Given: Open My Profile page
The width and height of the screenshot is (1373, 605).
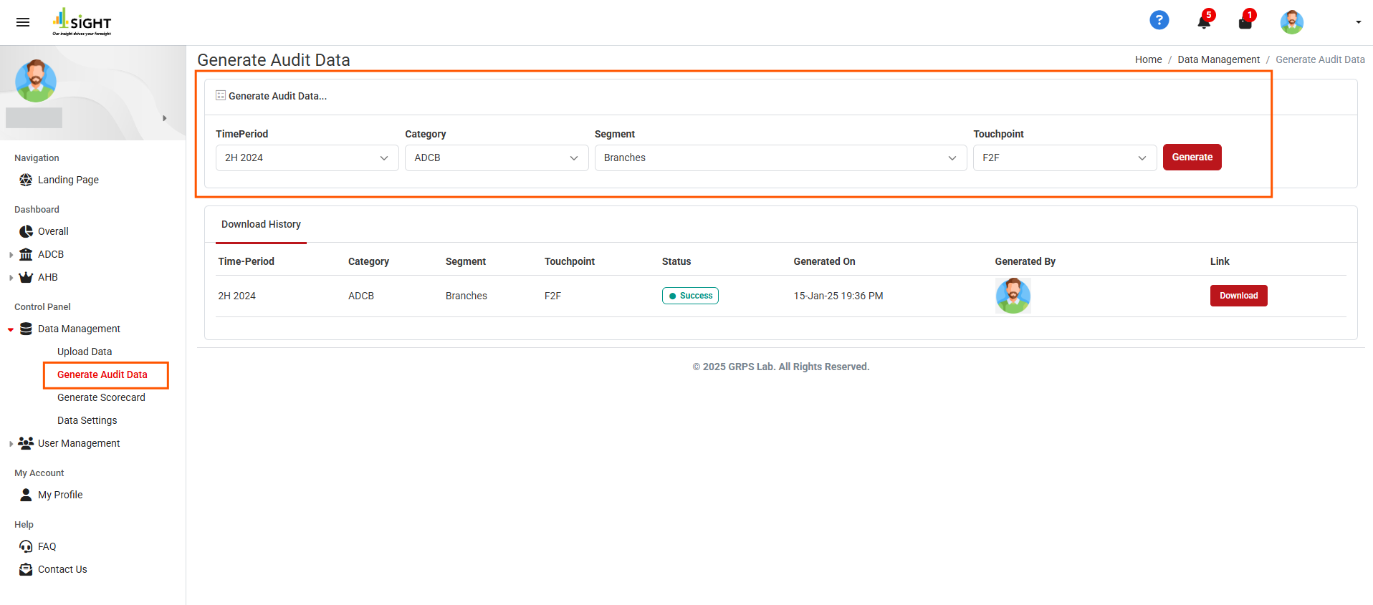Looking at the screenshot, I should pos(60,495).
